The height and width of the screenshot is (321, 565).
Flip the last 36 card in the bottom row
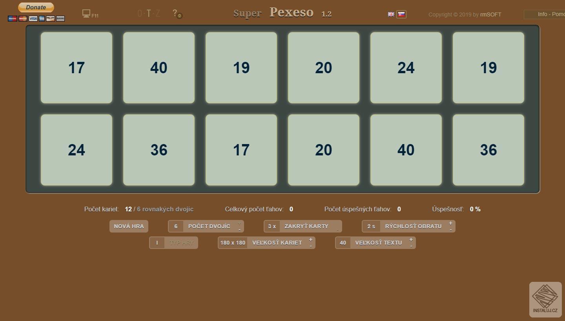[488, 150]
